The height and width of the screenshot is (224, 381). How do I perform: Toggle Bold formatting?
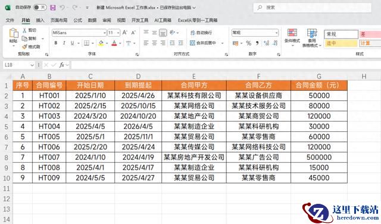tap(56, 43)
